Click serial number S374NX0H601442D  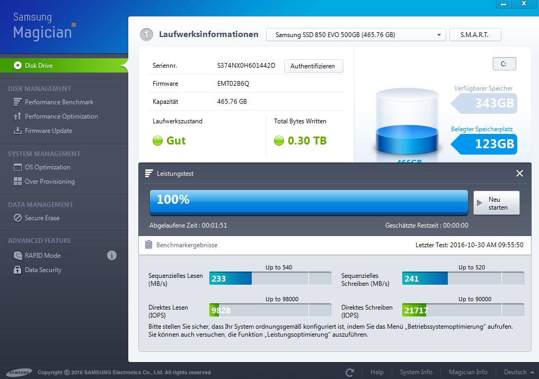pyautogui.click(x=246, y=66)
